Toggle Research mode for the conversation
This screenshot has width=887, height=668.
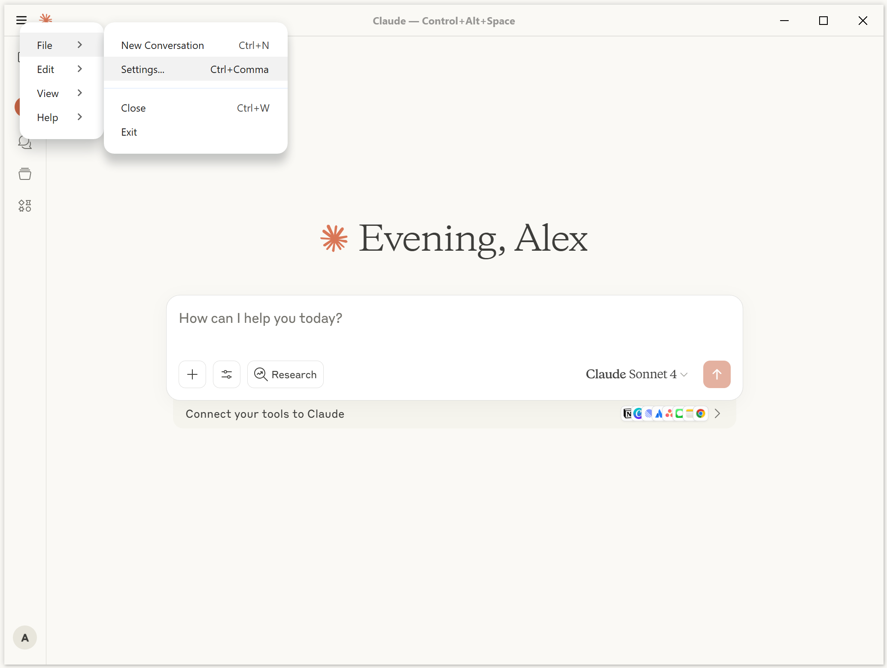pos(285,374)
